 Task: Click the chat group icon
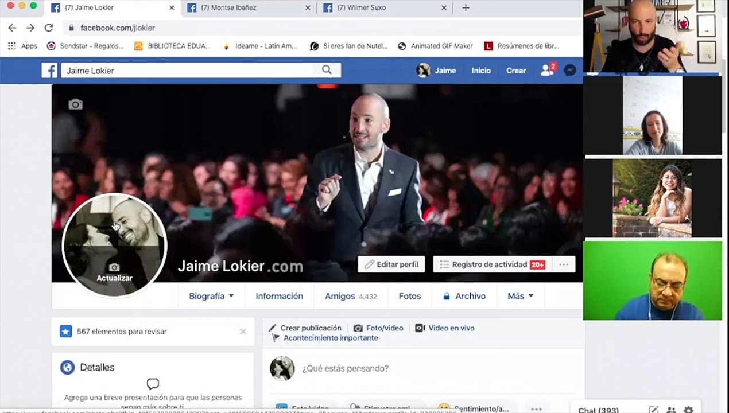point(671,410)
